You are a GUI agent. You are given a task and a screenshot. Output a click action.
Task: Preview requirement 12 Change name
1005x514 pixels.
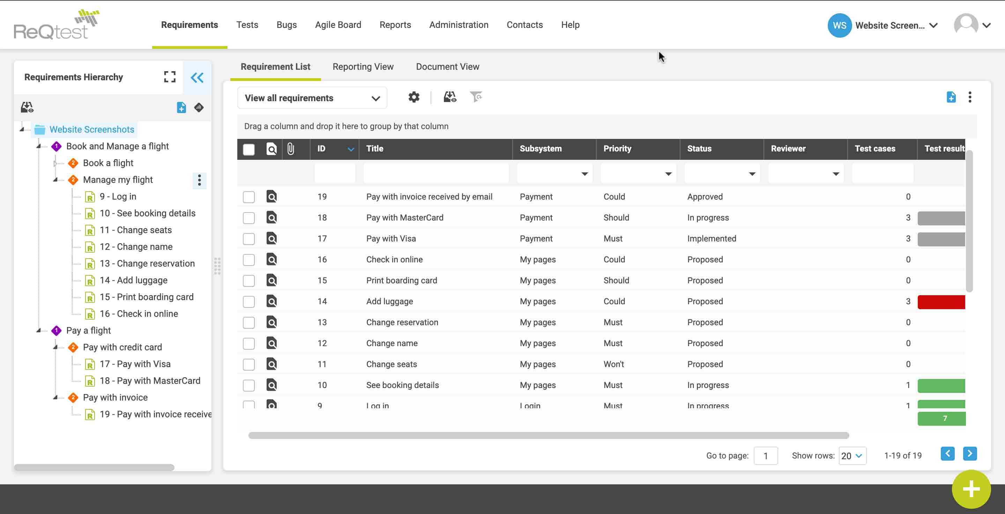click(271, 343)
